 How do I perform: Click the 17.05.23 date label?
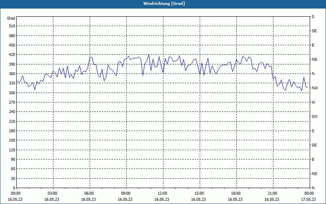[308, 200]
